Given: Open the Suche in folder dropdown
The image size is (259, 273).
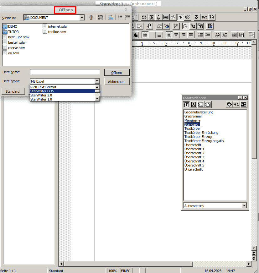Looking at the screenshot, I should tap(82, 18).
